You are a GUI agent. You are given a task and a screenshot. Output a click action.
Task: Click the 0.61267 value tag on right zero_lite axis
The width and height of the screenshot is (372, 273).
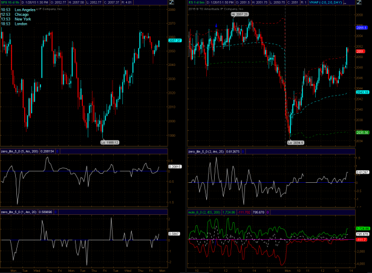[x=362, y=172]
